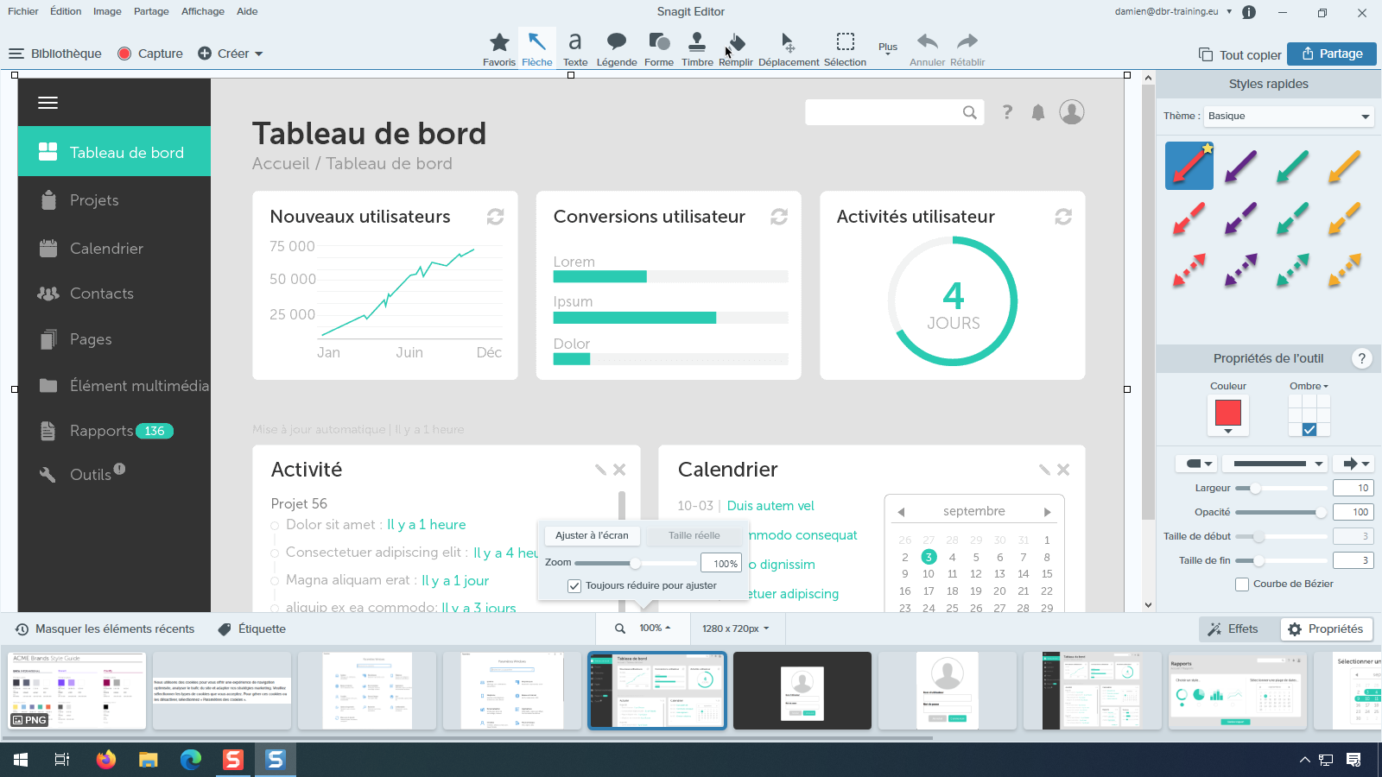Open the arrow end style dropdown

point(1353,464)
